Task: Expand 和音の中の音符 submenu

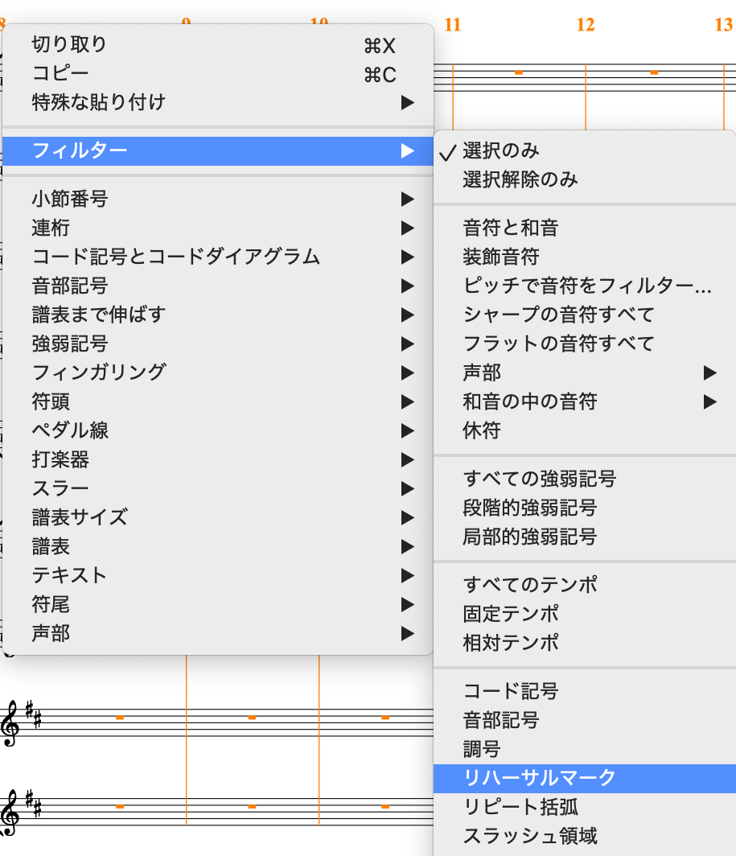Action: point(529,401)
